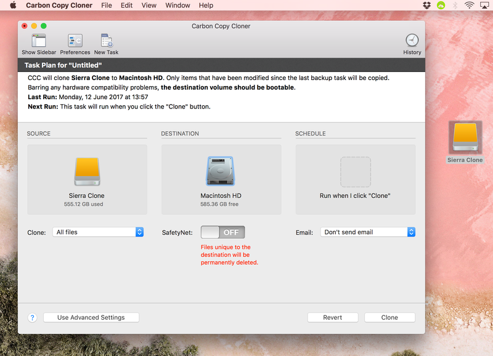Click the Dropbox menu bar icon
Screen dimensions: 493x356
426,5
